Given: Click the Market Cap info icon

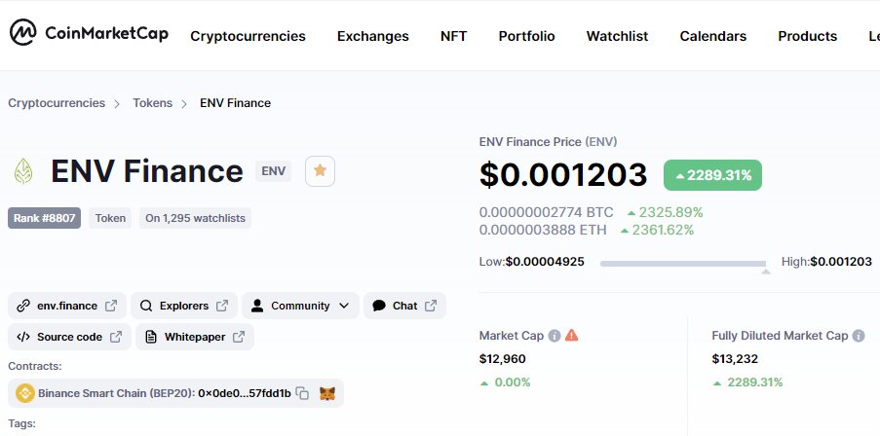Looking at the screenshot, I should (555, 336).
